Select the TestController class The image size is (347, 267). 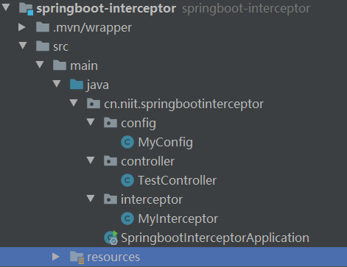click(177, 180)
